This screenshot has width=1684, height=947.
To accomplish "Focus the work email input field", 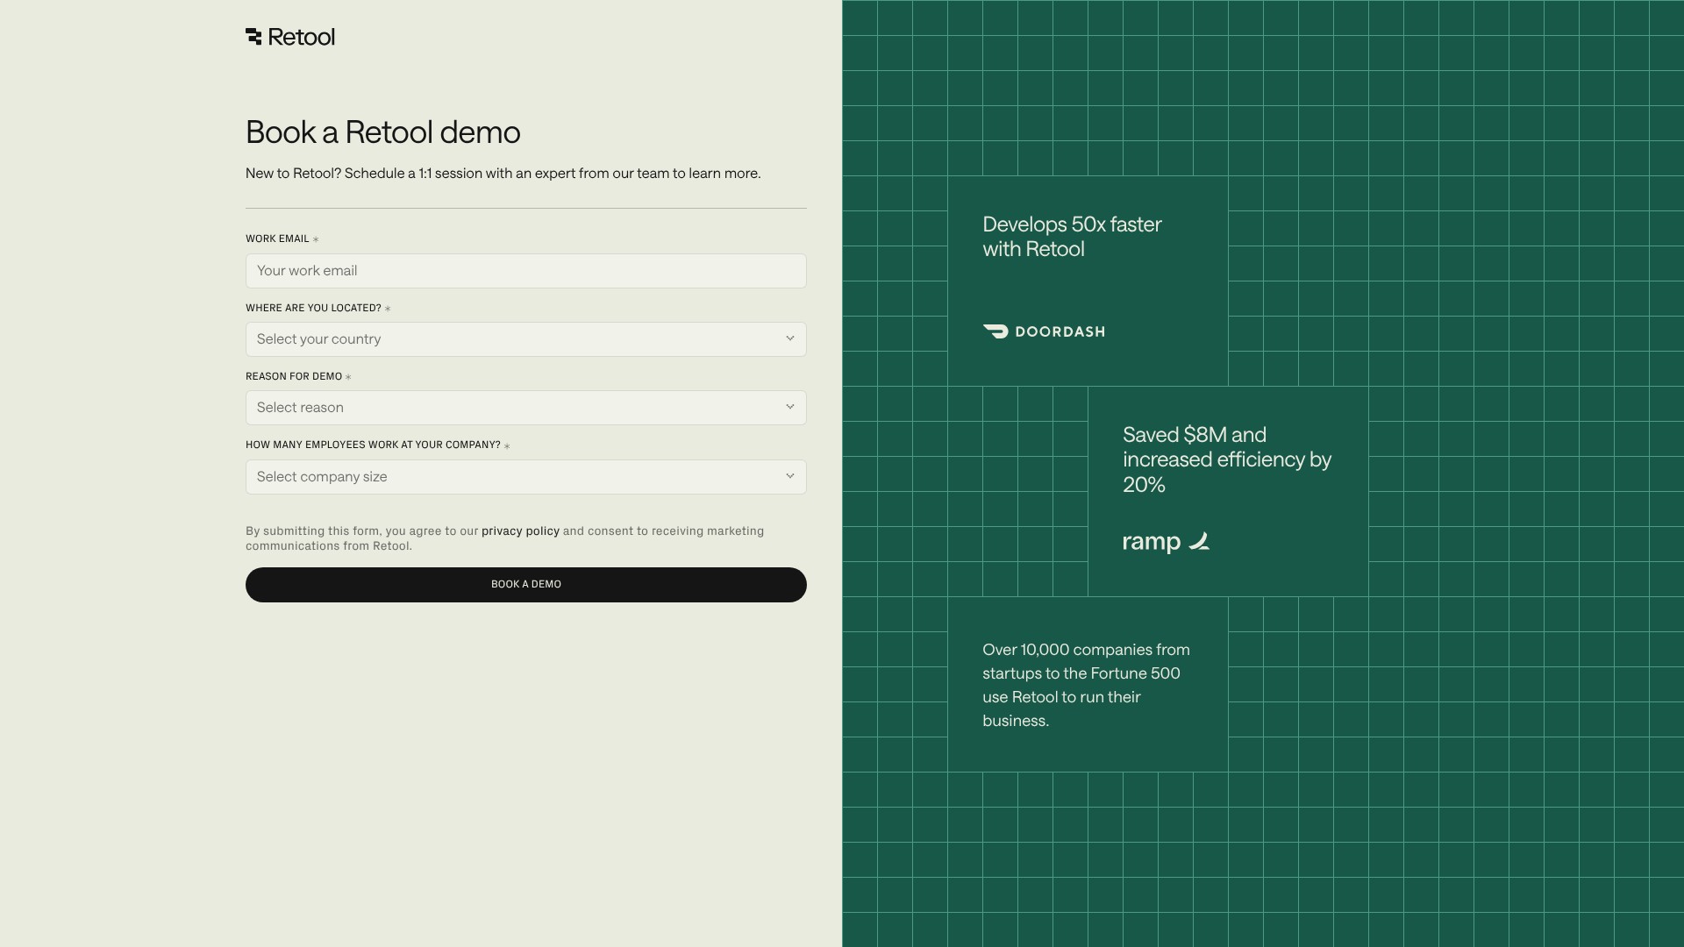I will [x=525, y=271].
